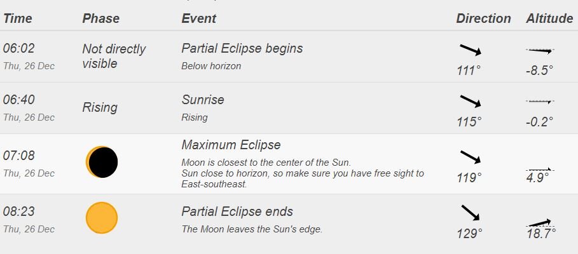Screen dimensions: 578x254
Task: Click the full orange sun phase icon
Action: pyautogui.click(x=102, y=218)
